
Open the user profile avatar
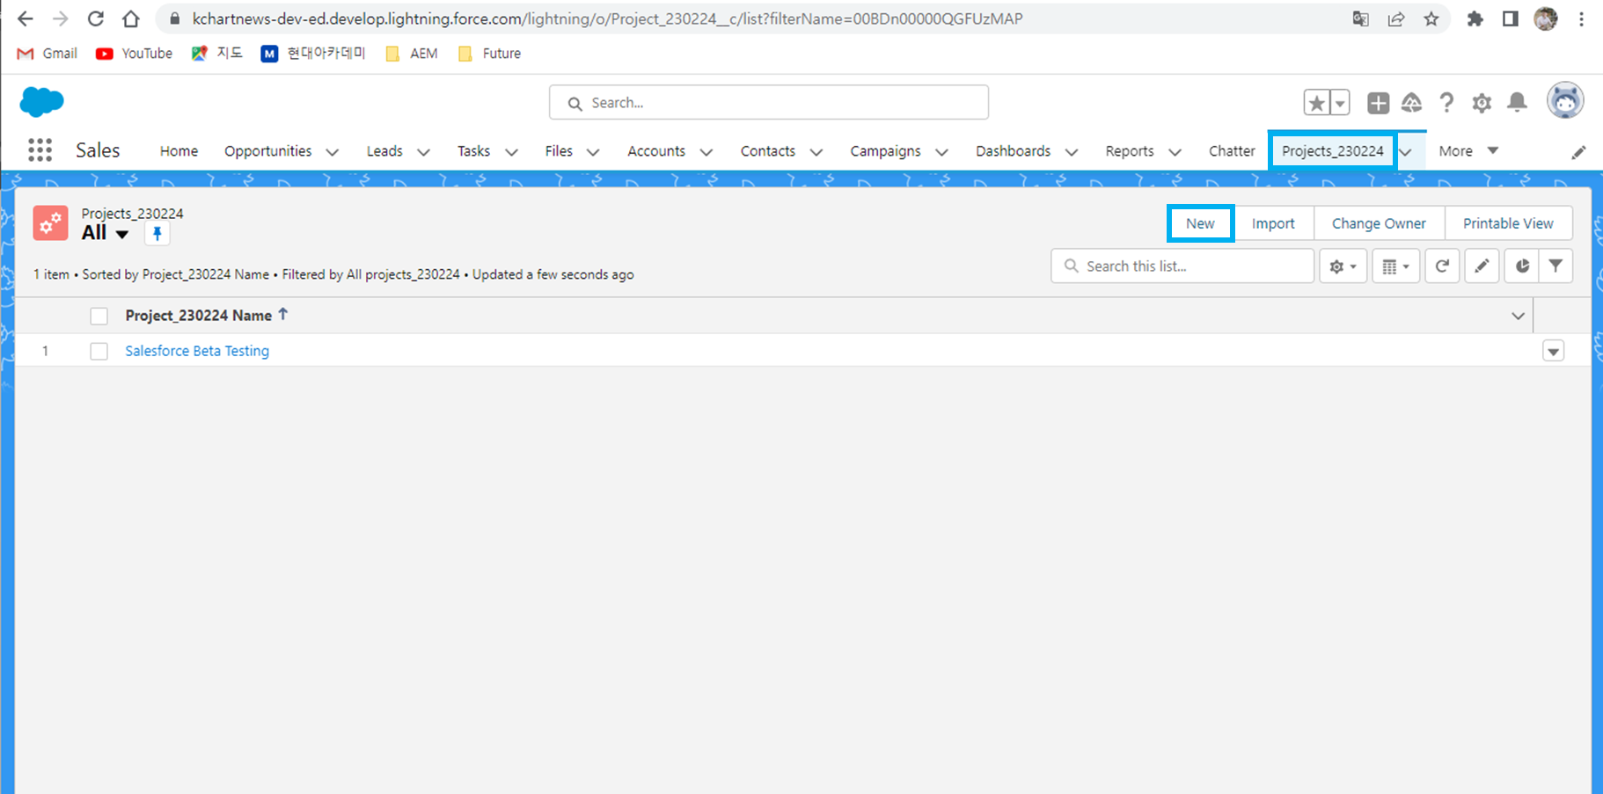(x=1565, y=101)
